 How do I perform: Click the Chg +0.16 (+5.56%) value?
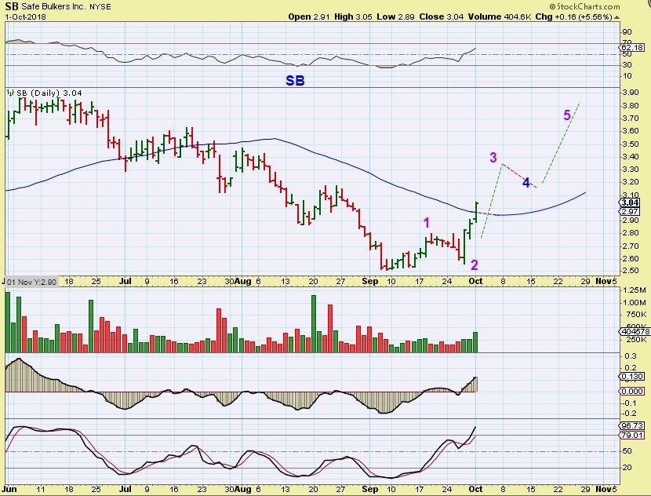click(574, 17)
